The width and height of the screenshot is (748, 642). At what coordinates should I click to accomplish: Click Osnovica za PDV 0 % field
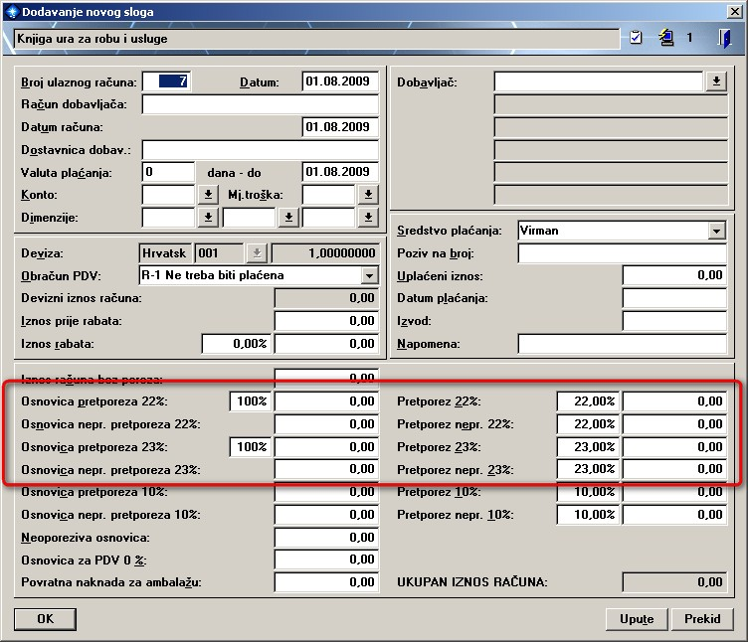point(327,561)
